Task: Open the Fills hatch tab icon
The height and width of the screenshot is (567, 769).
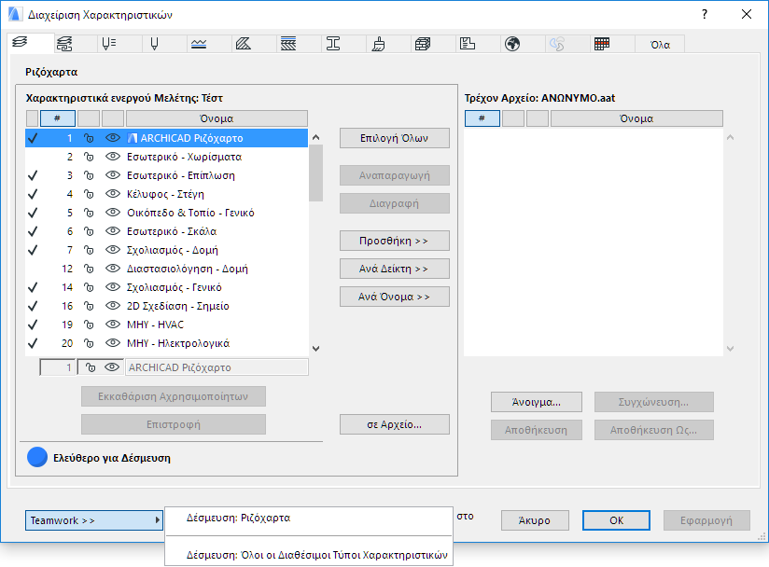Action: point(244,44)
